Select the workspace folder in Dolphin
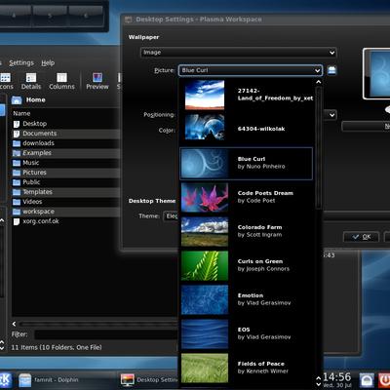 (38, 212)
